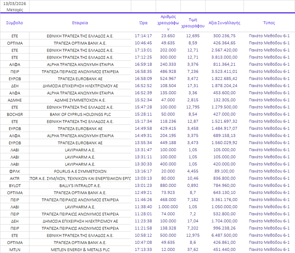This screenshot has height=253, width=295.
Task: Select the trade value 6.487.500,00 cell
Action: 224,235
